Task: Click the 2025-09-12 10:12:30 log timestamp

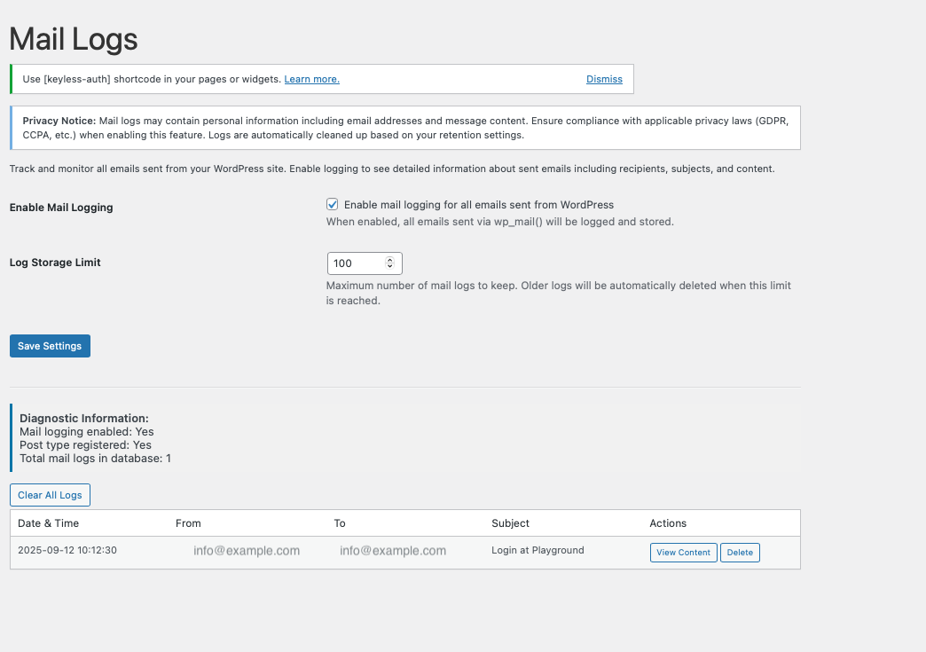Action: point(67,551)
